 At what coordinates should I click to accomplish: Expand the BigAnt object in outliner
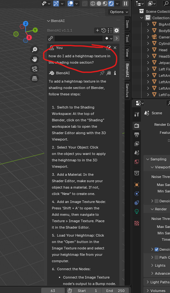point(148,24)
